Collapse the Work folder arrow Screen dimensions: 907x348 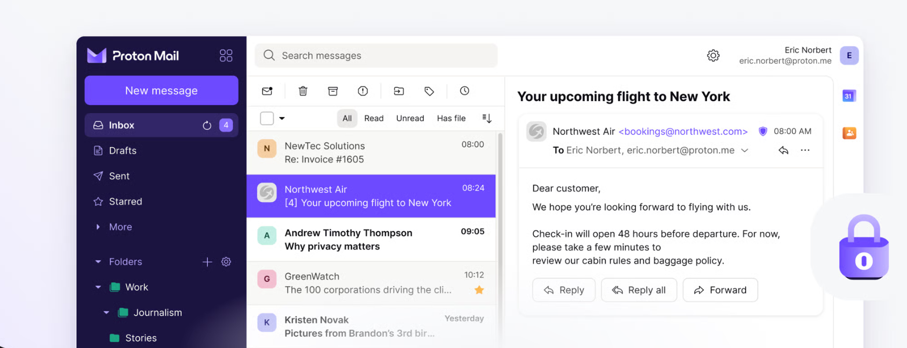pos(98,287)
